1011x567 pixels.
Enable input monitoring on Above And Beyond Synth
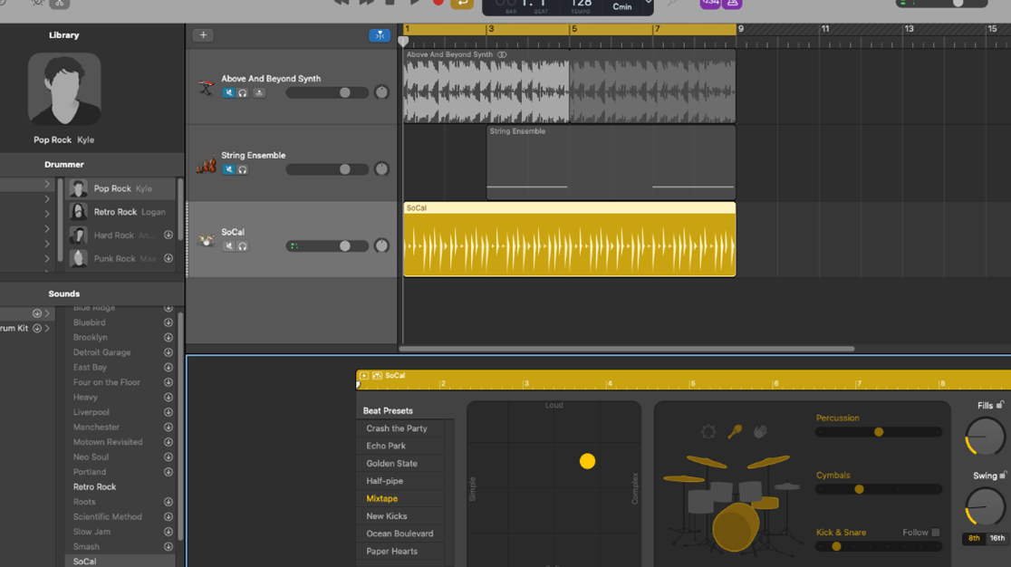click(x=259, y=92)
